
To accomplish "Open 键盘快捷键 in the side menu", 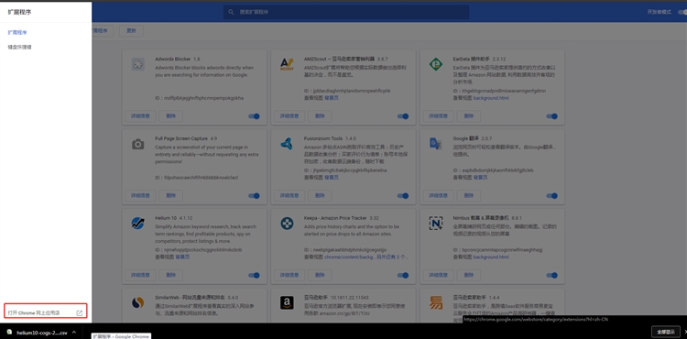I will click(19, 47).
